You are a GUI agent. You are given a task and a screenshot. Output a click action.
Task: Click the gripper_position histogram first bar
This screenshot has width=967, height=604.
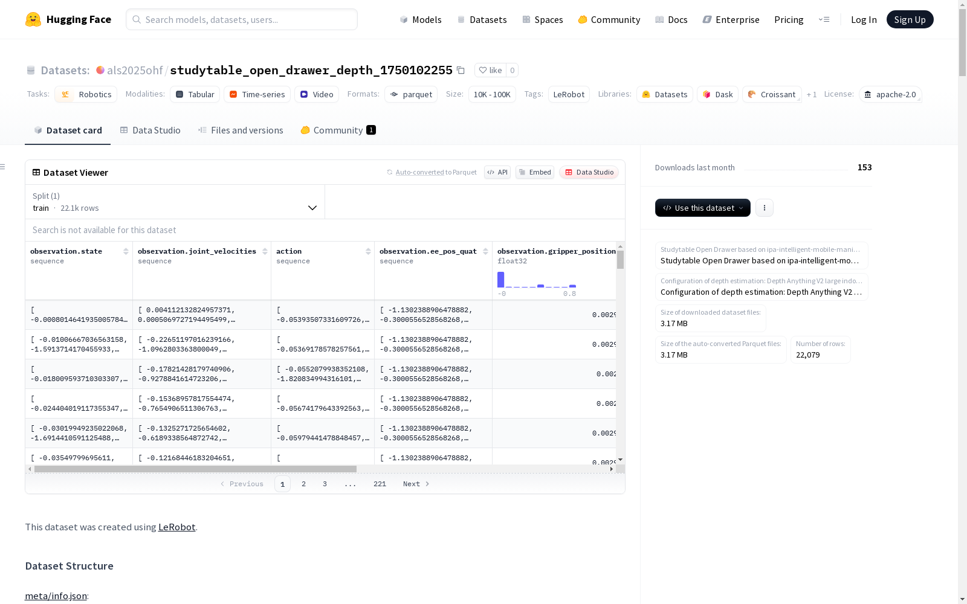click(501, 280)
